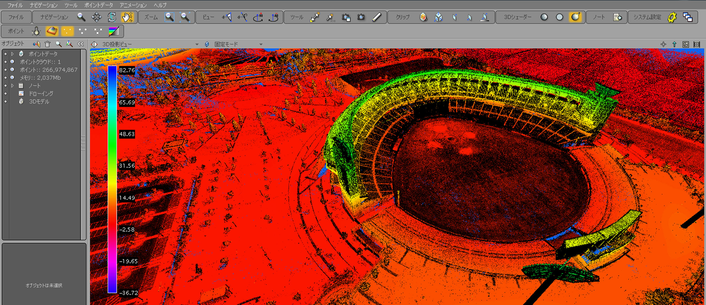This screenshot has width=706, height=305.
Task: Click the clip box cube icon
Action: click(423, 17)
